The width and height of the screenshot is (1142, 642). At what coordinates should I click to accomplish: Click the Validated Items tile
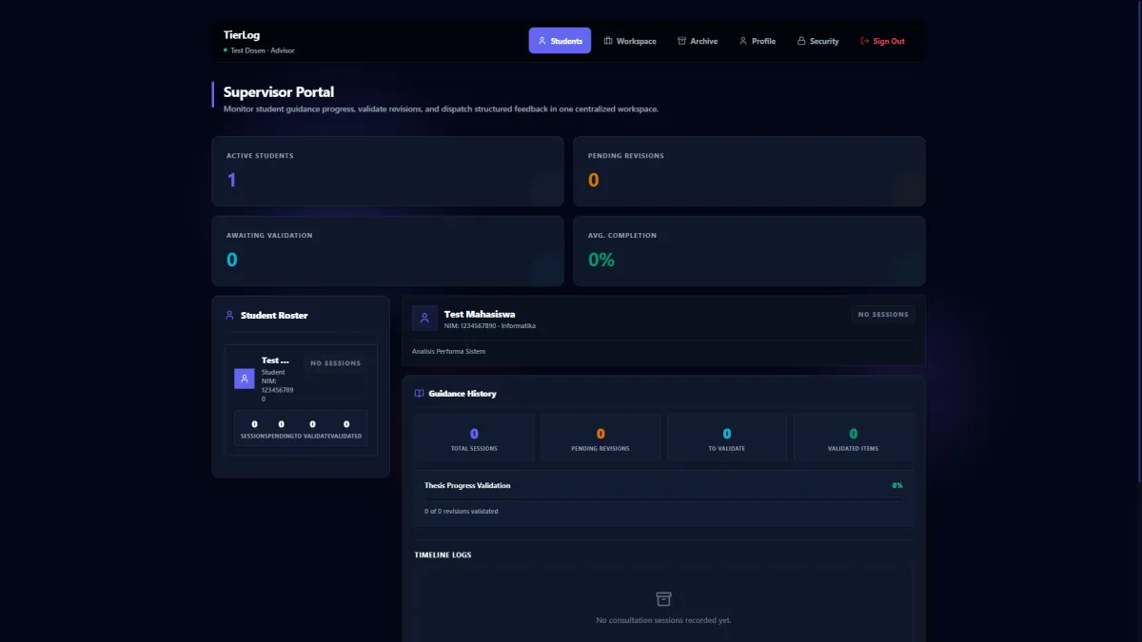[854, 438]
